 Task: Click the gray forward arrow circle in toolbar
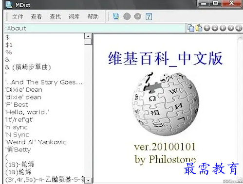137,17
